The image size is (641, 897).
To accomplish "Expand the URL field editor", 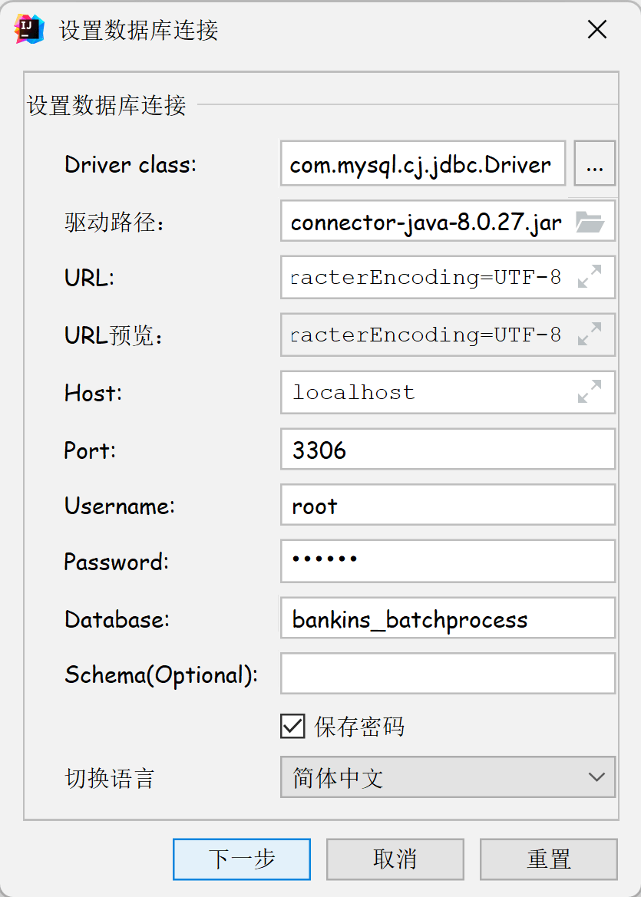I will pyautogui.click(x=590, y=277).
